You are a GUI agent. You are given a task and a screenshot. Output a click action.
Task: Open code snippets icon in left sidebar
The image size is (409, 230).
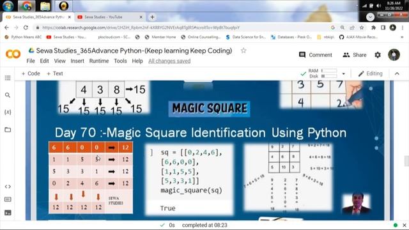click(x=8, y=187)
